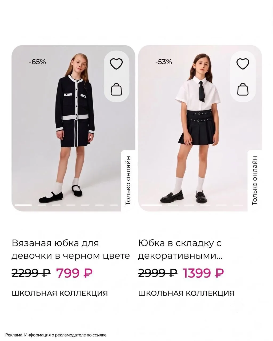273x341 pixels.
Task: Click the 799 ₽ sale price
Action: (x=74, y=273)
